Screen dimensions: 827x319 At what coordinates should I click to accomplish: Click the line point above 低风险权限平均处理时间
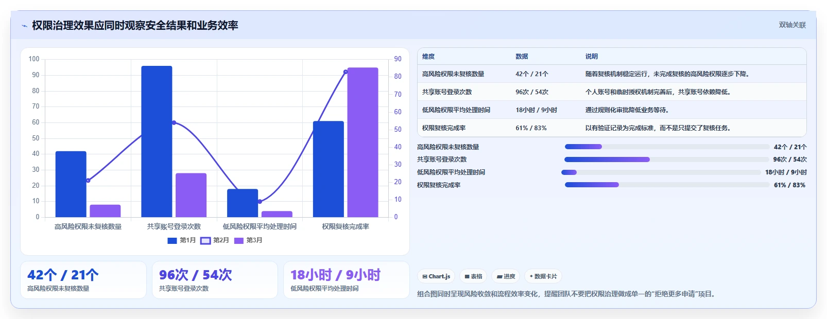[260, 202]
